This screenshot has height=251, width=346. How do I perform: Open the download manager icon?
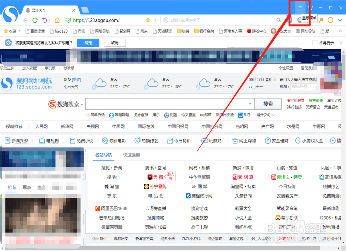coord(340,20)
